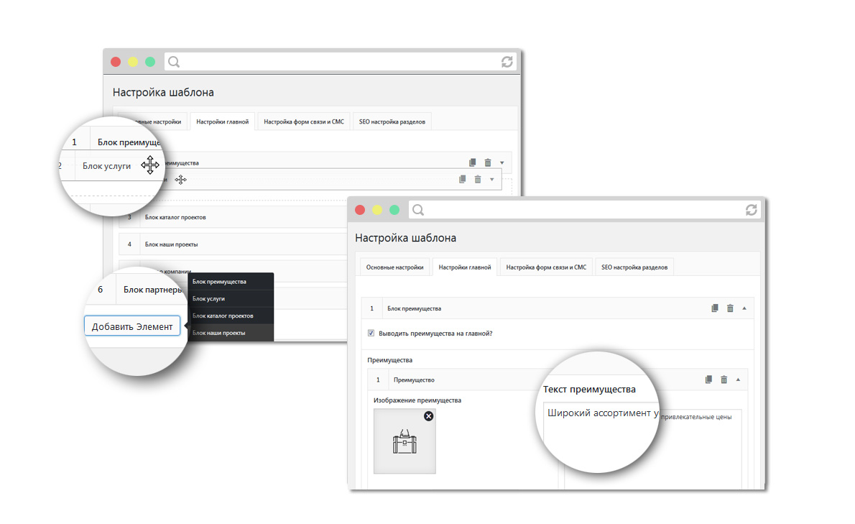Click the advantage image thumbnail
855x524 pixels.
405,442
